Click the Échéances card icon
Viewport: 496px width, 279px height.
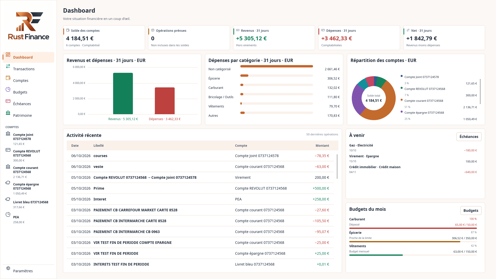point(8,101)
